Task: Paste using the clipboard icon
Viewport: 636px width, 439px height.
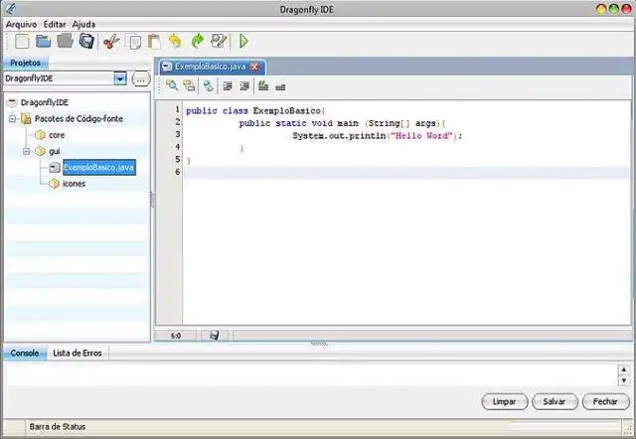Action: coord(154,42)
